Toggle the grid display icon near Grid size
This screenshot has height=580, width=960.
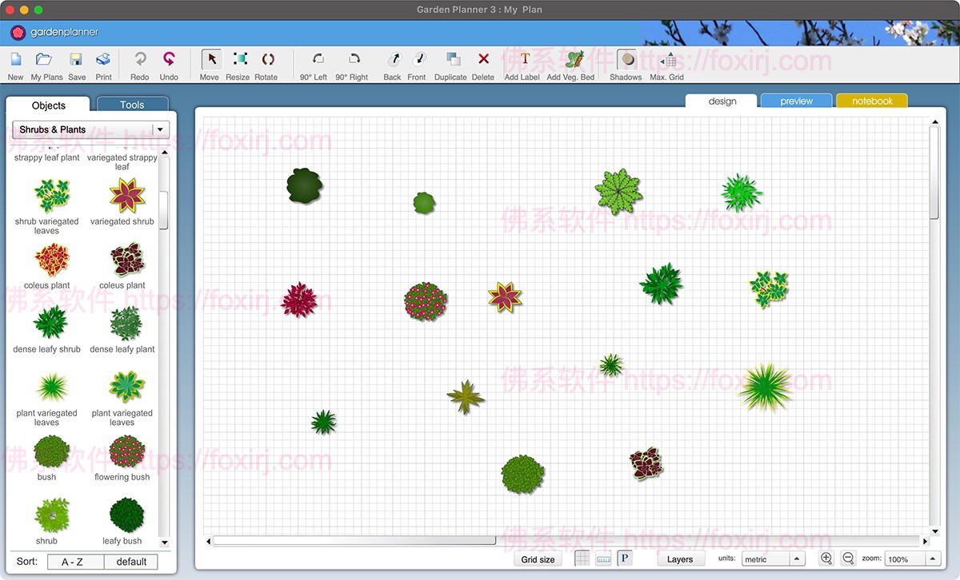(x=582, y=558)
